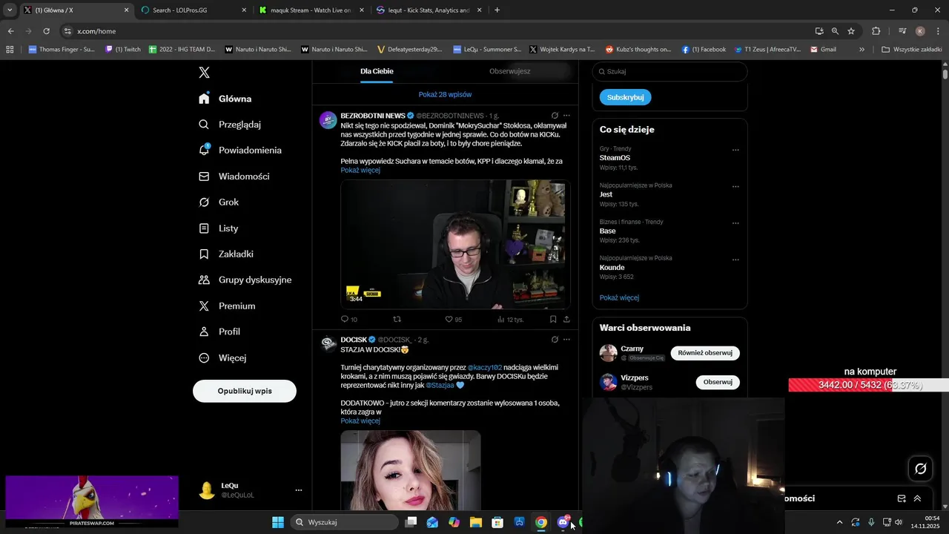Show the 28 new posts
This screenshot has height=534, width=949.
(x=445, y=94)
